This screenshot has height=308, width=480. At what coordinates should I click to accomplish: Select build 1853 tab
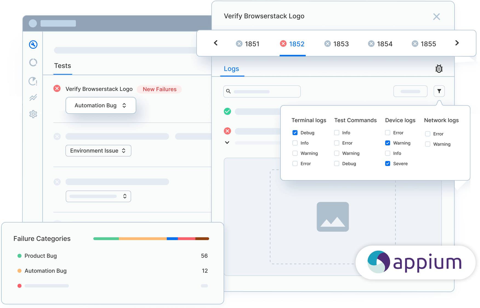click(337, 44)
